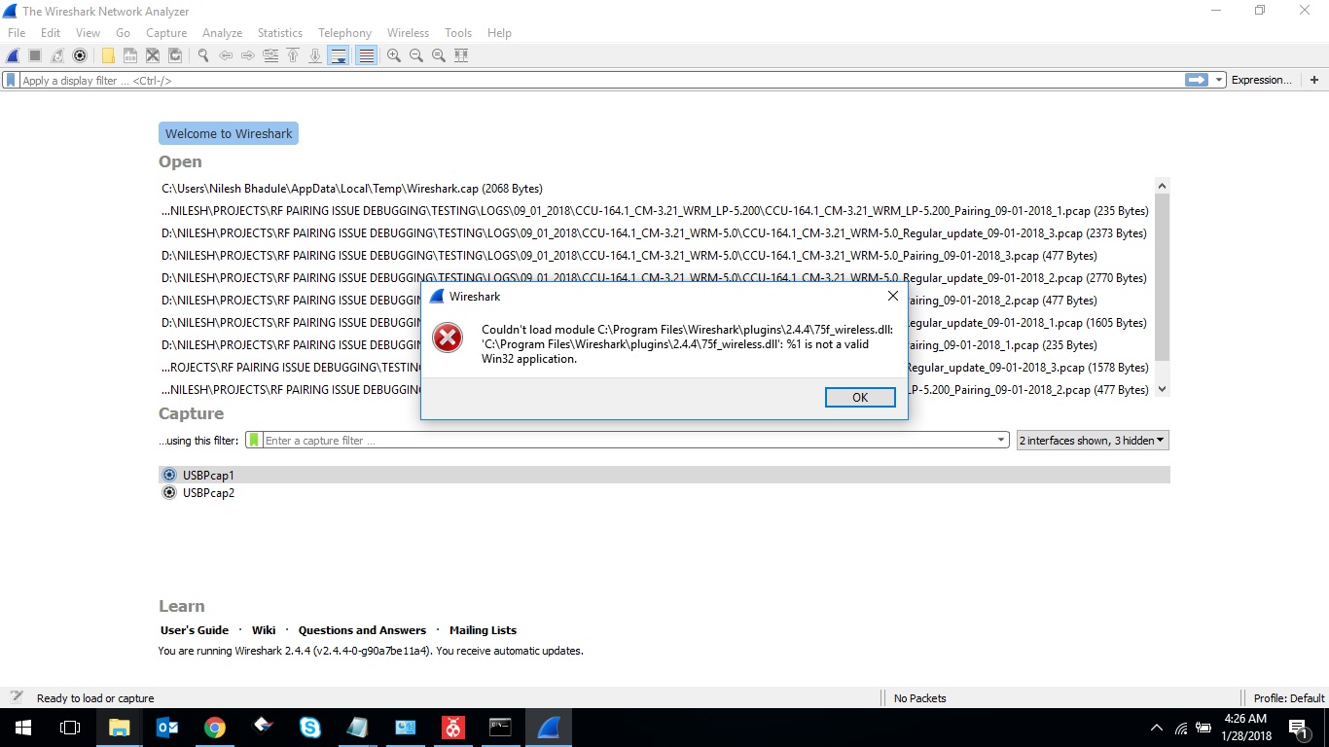Open the Capture menu
This screenshot has width=1329, height=747.
166,33
